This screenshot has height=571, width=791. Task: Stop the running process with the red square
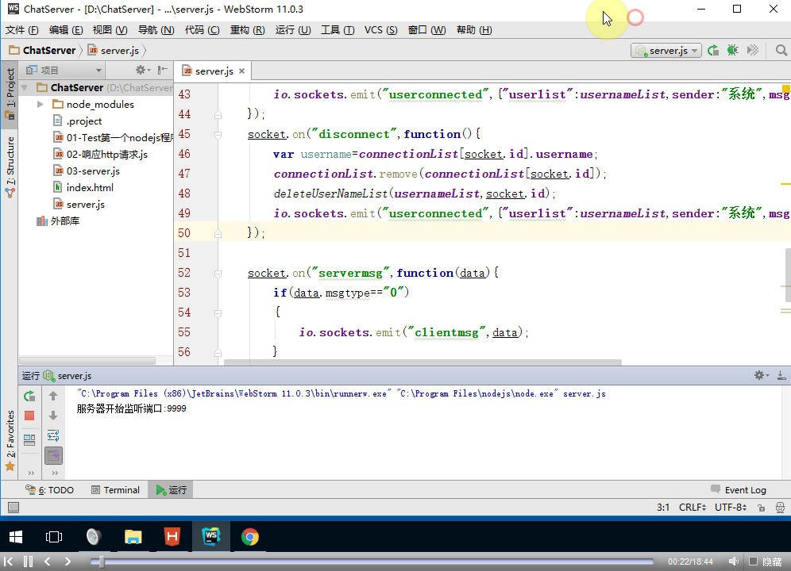29,416
